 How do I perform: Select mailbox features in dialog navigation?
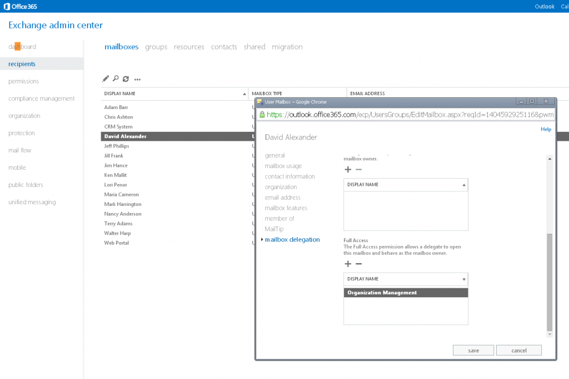point(286,208)
